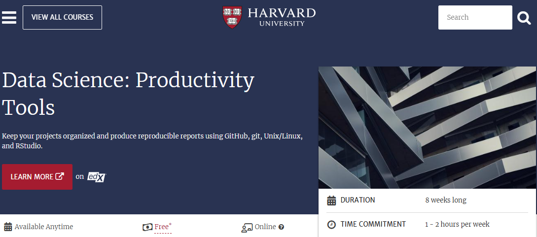
Task: Click the Available Anytime label
Action: click(x=44, y=227)
